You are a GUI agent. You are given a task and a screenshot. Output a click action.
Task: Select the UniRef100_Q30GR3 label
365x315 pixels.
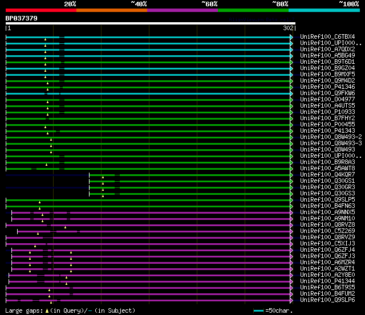tap(327, 187)
